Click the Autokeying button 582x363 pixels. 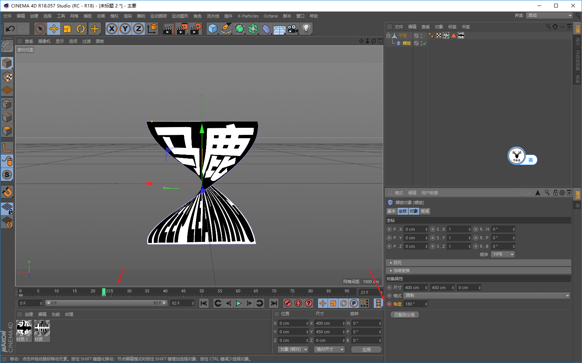tap(298, 304)
